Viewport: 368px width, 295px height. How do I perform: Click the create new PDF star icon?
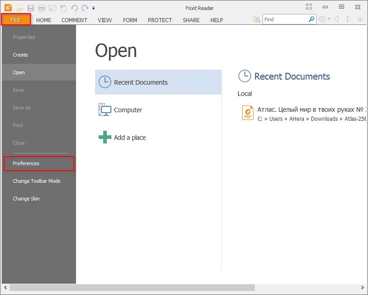[62, 8]
